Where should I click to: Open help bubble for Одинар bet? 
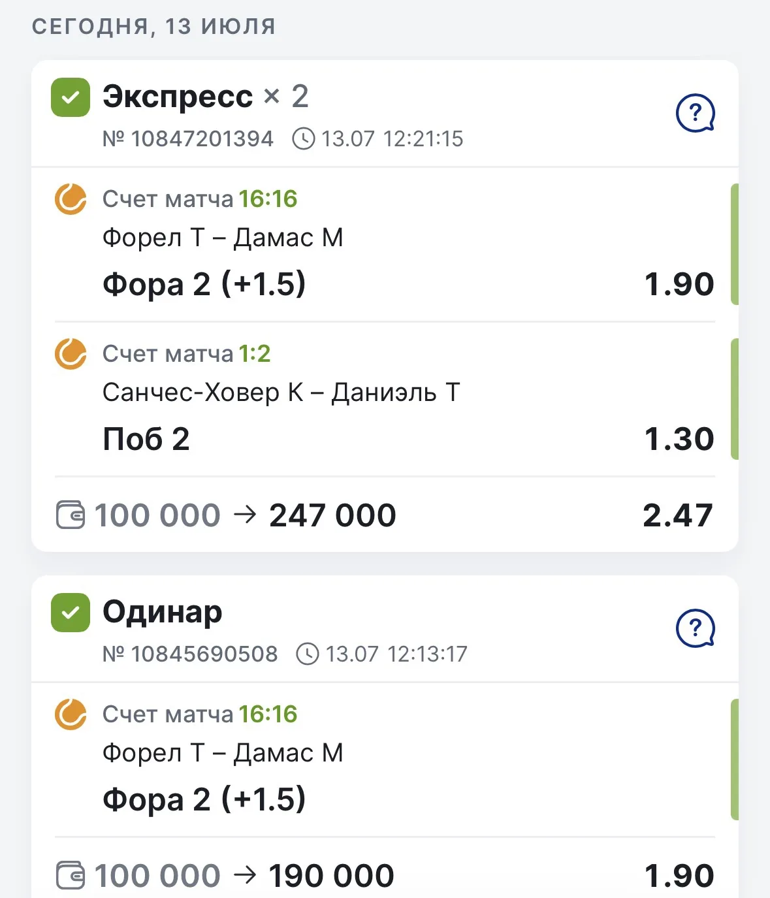point(696,629)
